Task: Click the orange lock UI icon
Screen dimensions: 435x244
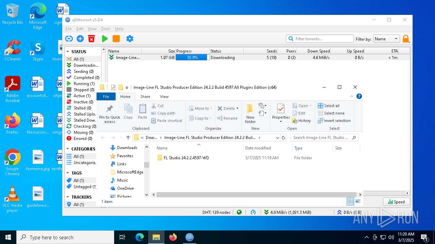Action: [x=406, y=39]
